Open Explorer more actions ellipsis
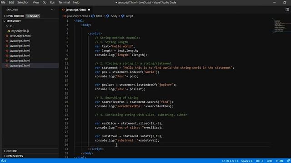 pyautogui.click(x=53, y=10)
